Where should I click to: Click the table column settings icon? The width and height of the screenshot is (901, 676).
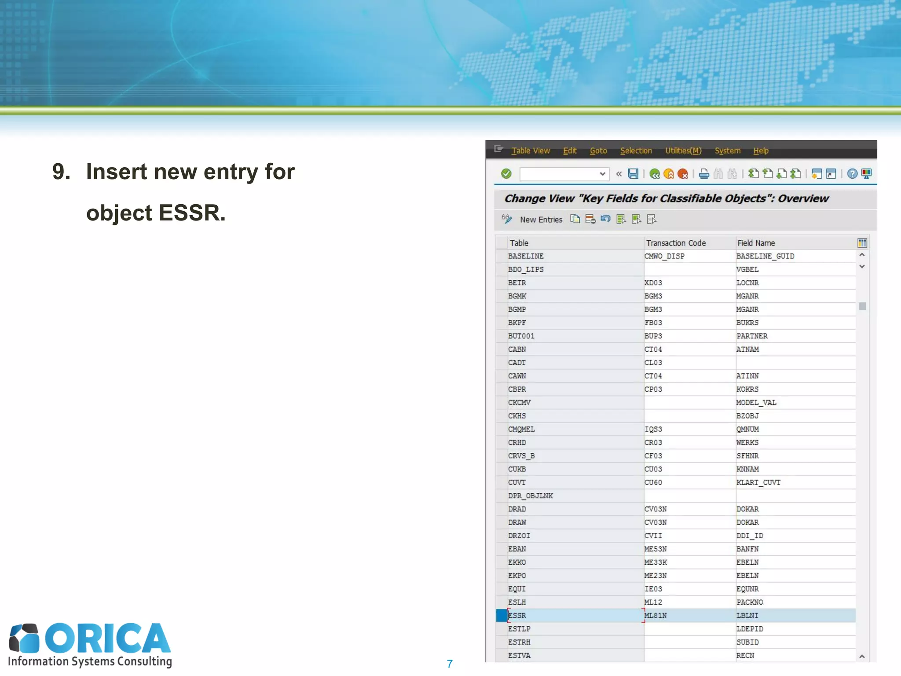click(x=862, y=243)
